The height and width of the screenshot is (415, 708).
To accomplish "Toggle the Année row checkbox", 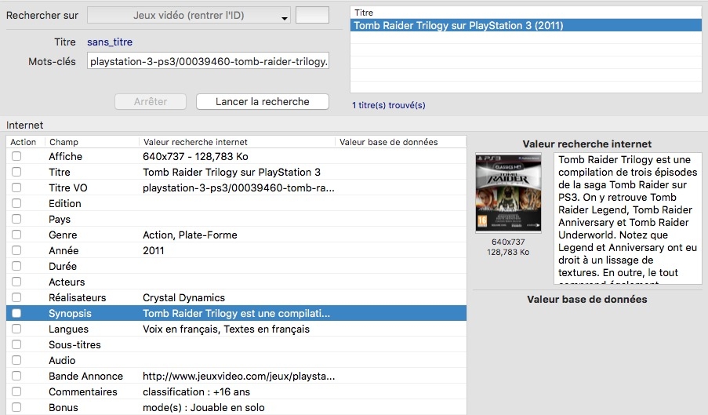I will 16,251.
